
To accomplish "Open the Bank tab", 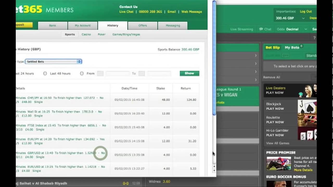I will (x=53, y=25).
